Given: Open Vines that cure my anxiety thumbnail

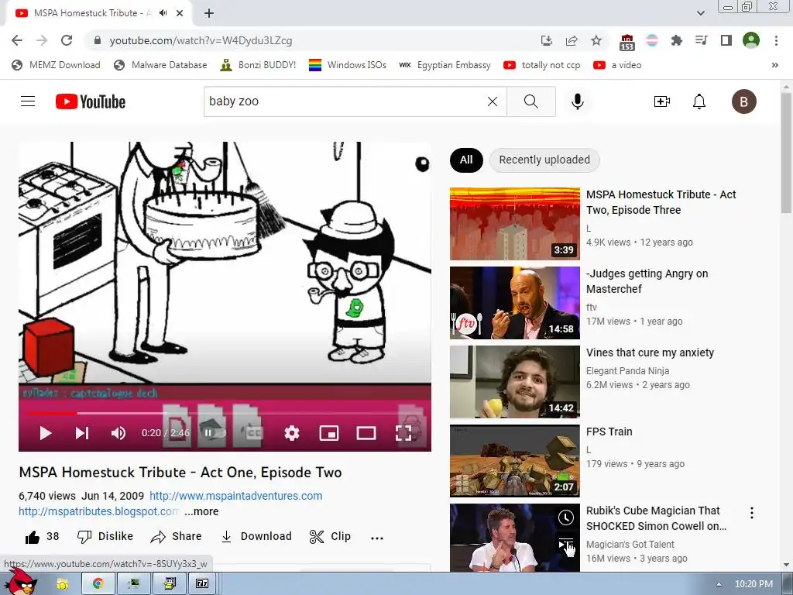Looking at the screenshot, I should (515, 382).
